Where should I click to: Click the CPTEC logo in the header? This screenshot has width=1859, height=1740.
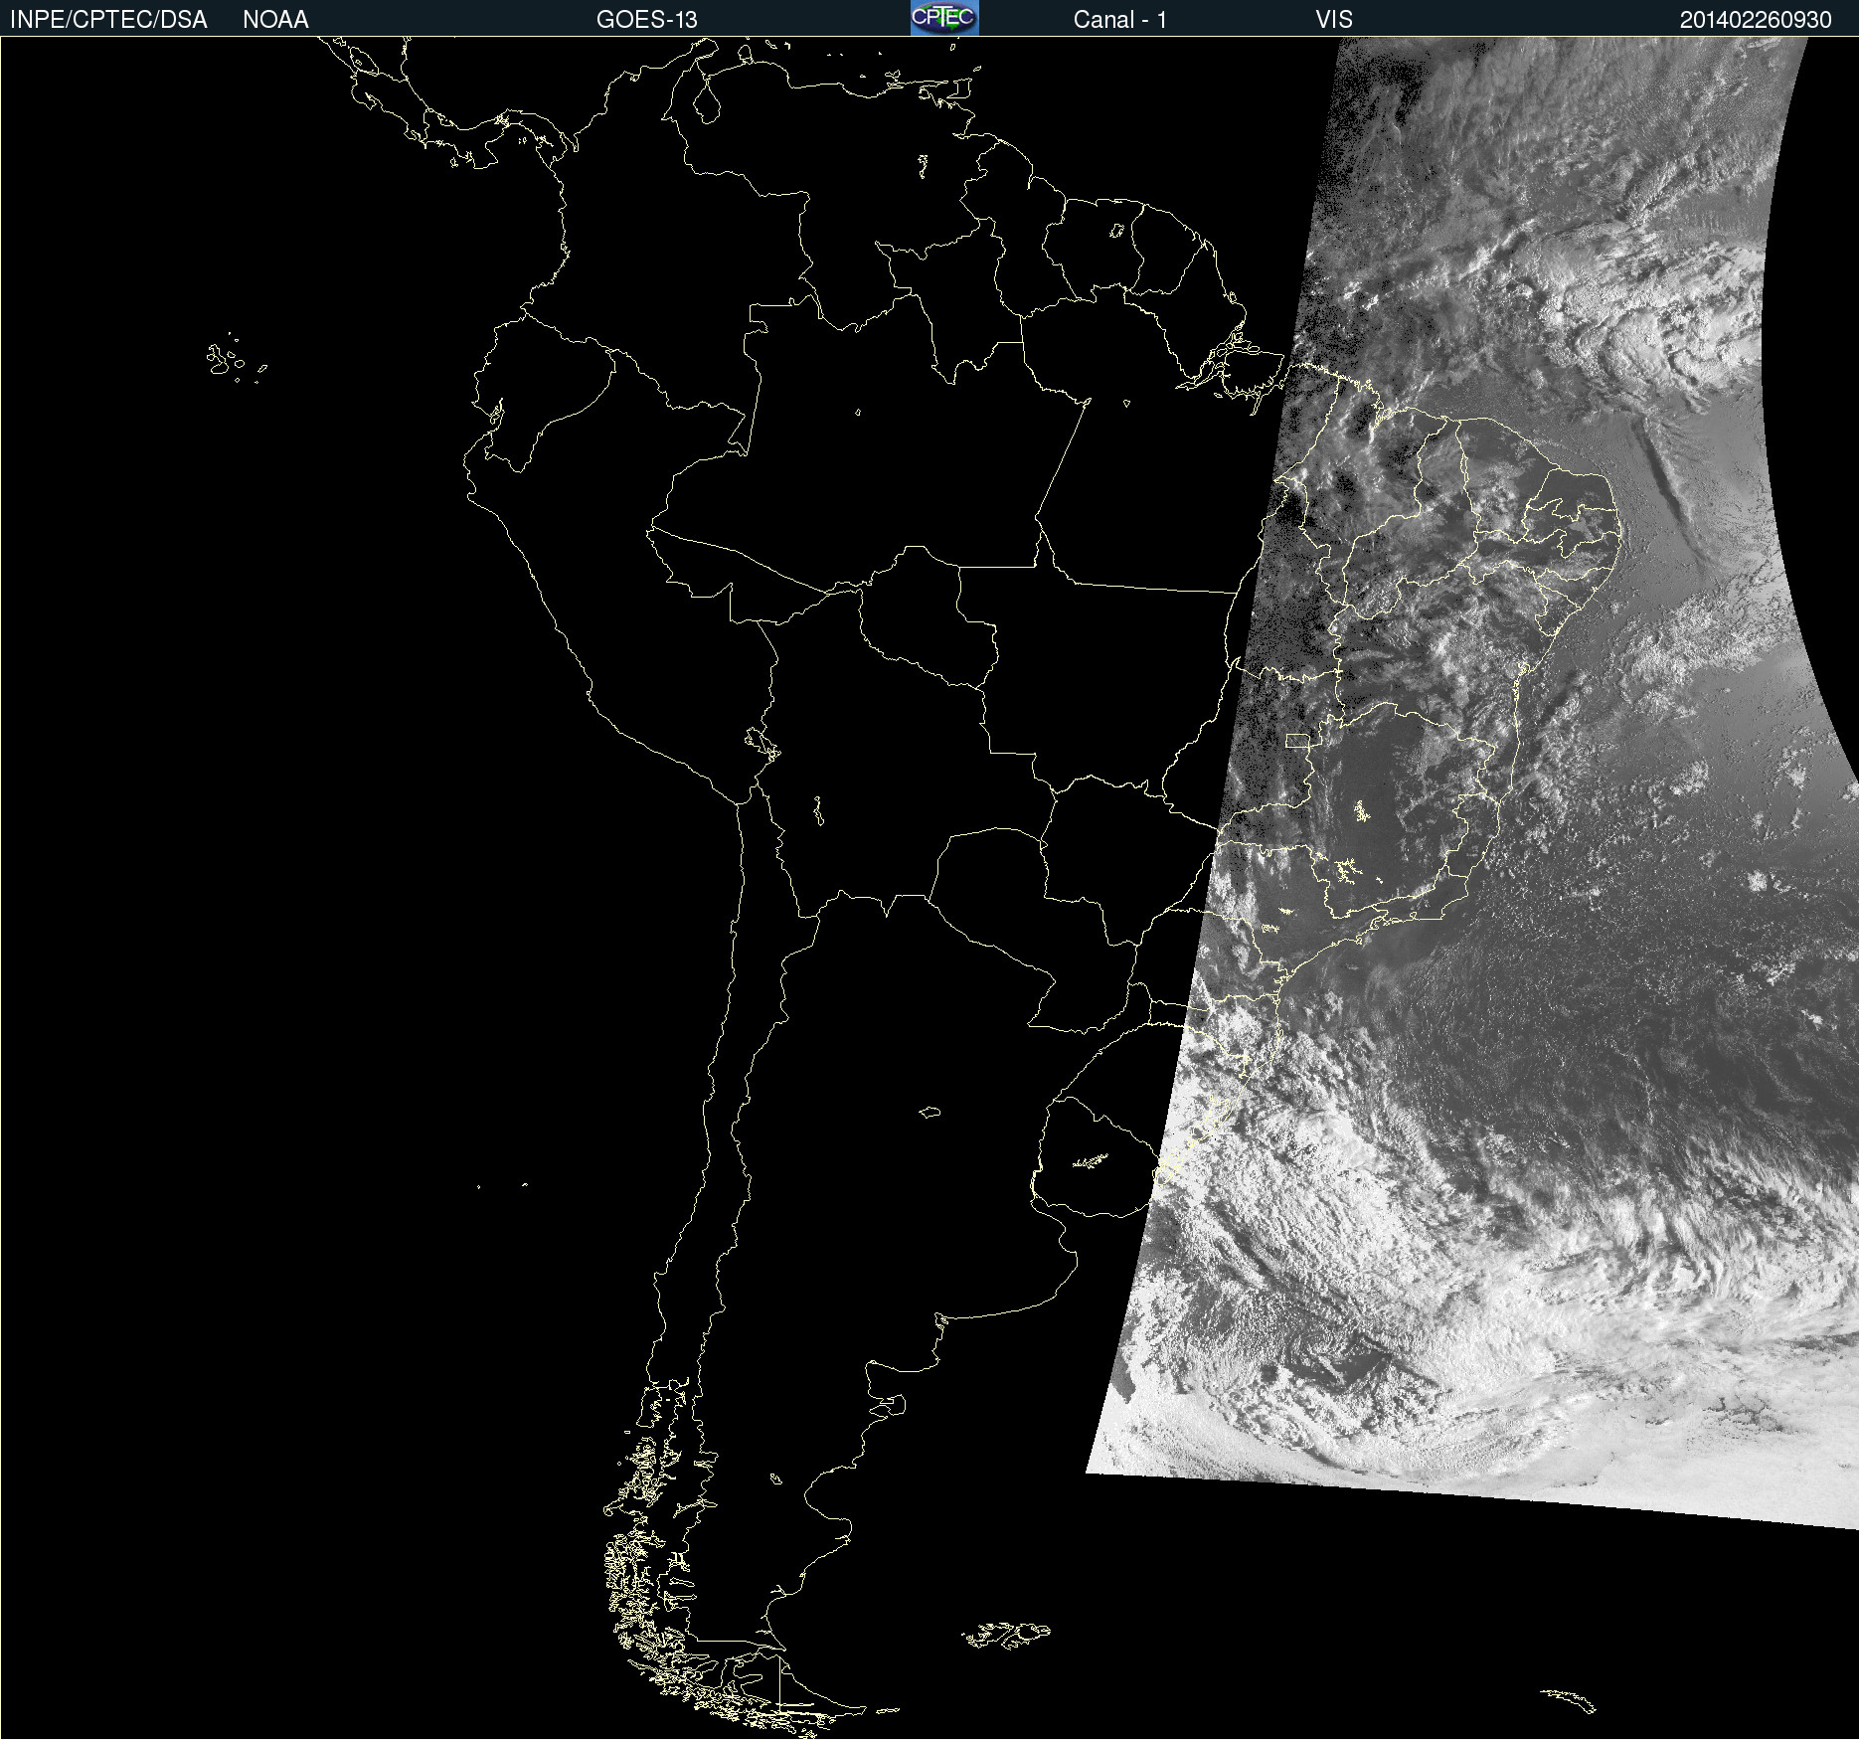tap(944, 18)
